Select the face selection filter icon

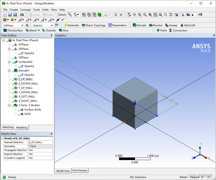[94, 15]
